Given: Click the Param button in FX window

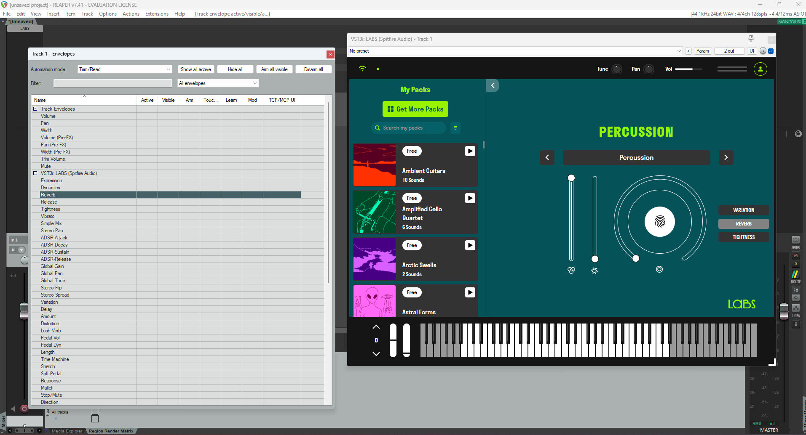Looking at the screenshot, I should pyautogui.click(x=702, y=51).
